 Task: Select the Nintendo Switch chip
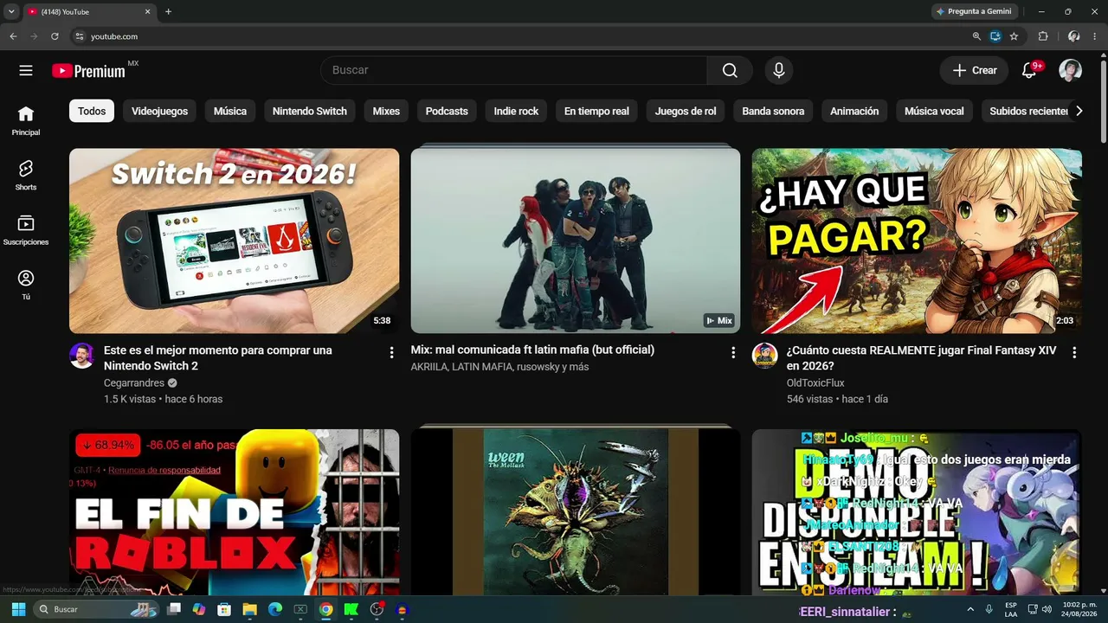[x=310, y=111]
